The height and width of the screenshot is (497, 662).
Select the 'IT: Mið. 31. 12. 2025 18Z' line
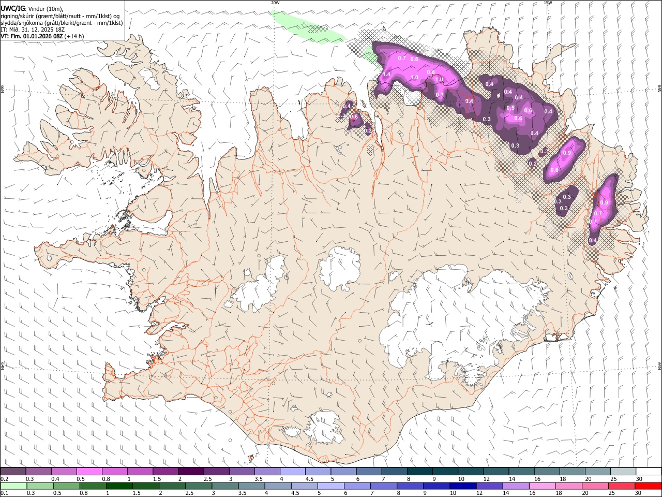(x=32, y=30)
